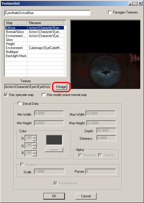Select the Environment cubemap row

pos(35,48)
